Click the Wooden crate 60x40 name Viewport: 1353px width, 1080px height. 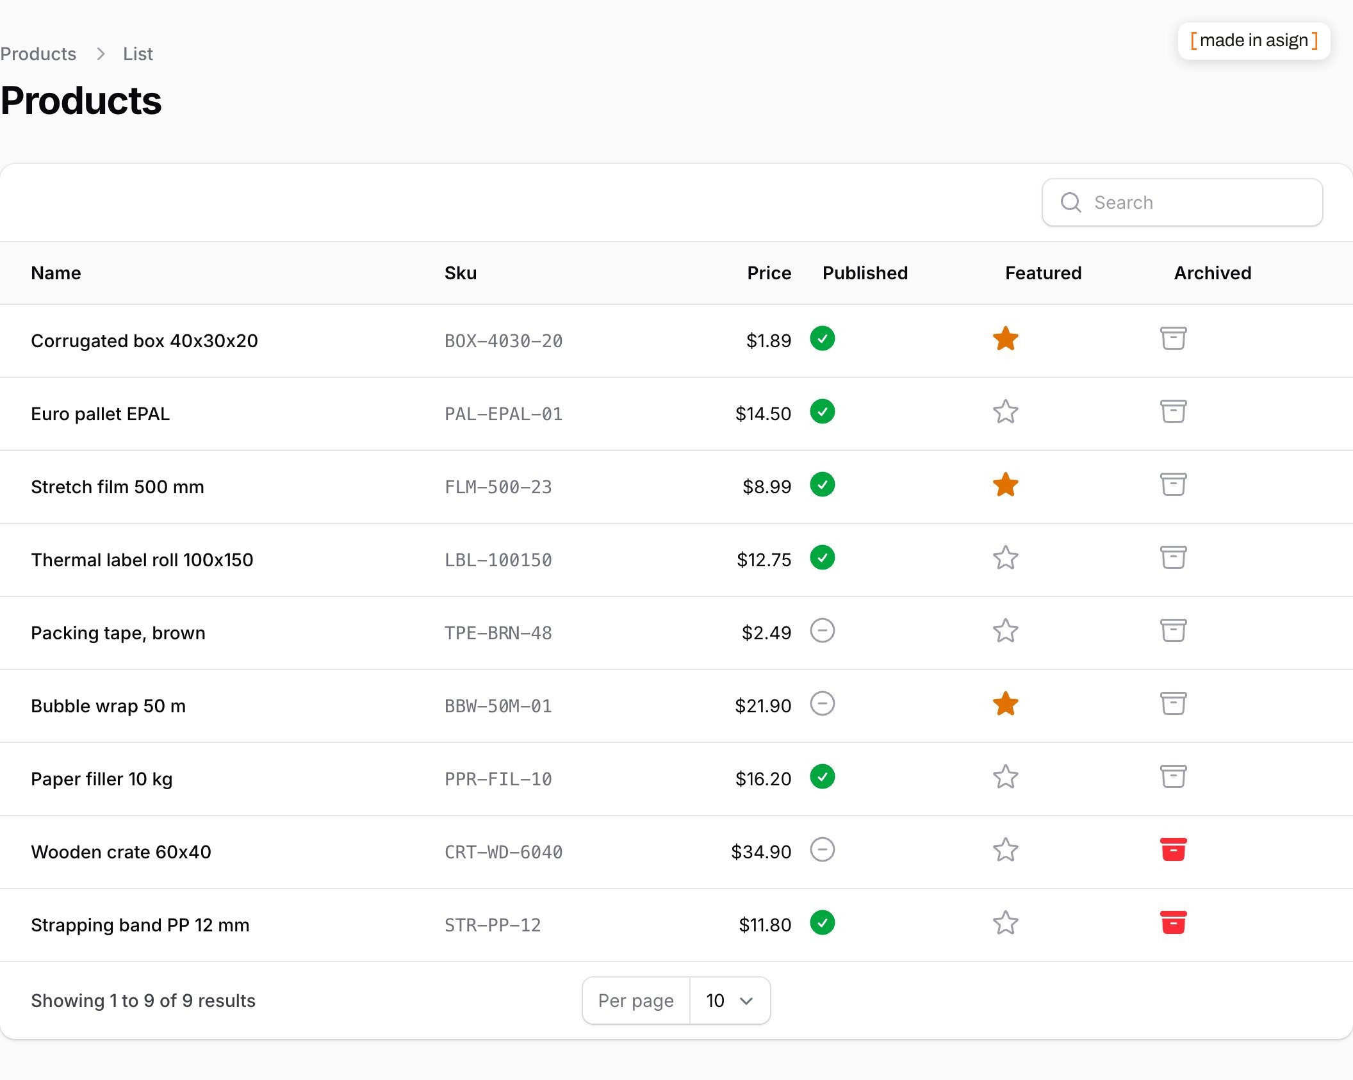(120, 852)
